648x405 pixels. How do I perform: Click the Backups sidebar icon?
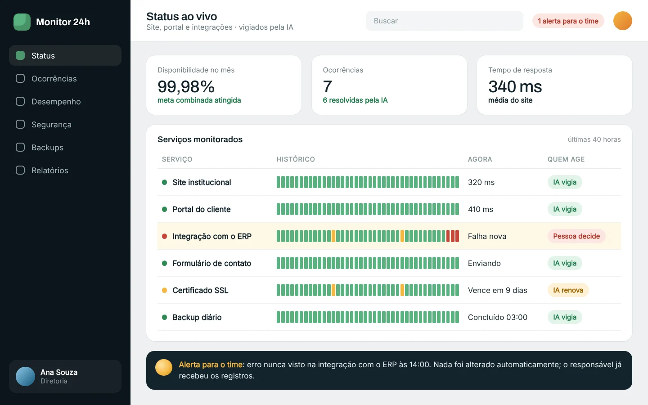20,147
